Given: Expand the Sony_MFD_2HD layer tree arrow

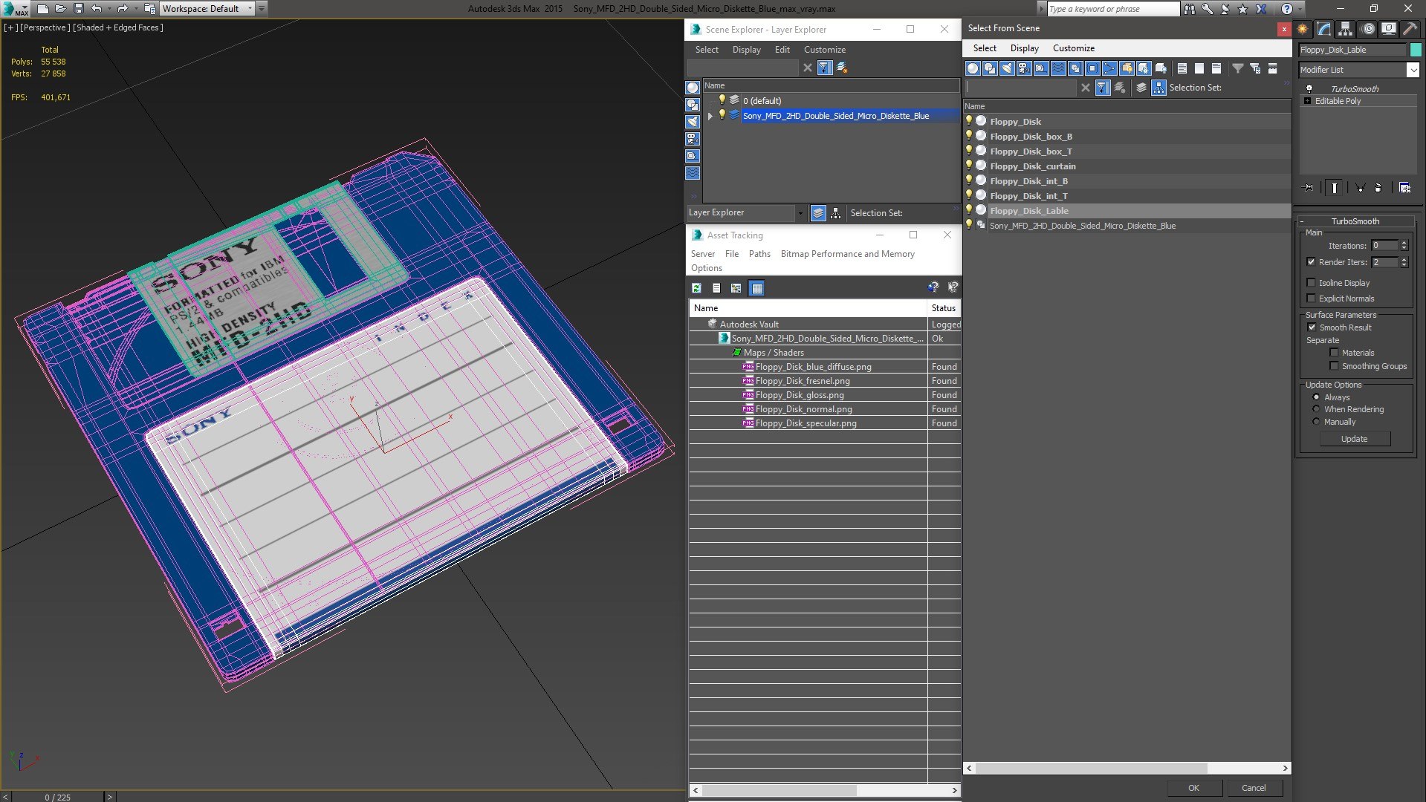Looking at the screenshot, I should (710, 116).
